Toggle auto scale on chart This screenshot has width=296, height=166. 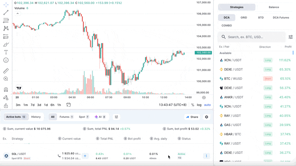click(207, 105)
